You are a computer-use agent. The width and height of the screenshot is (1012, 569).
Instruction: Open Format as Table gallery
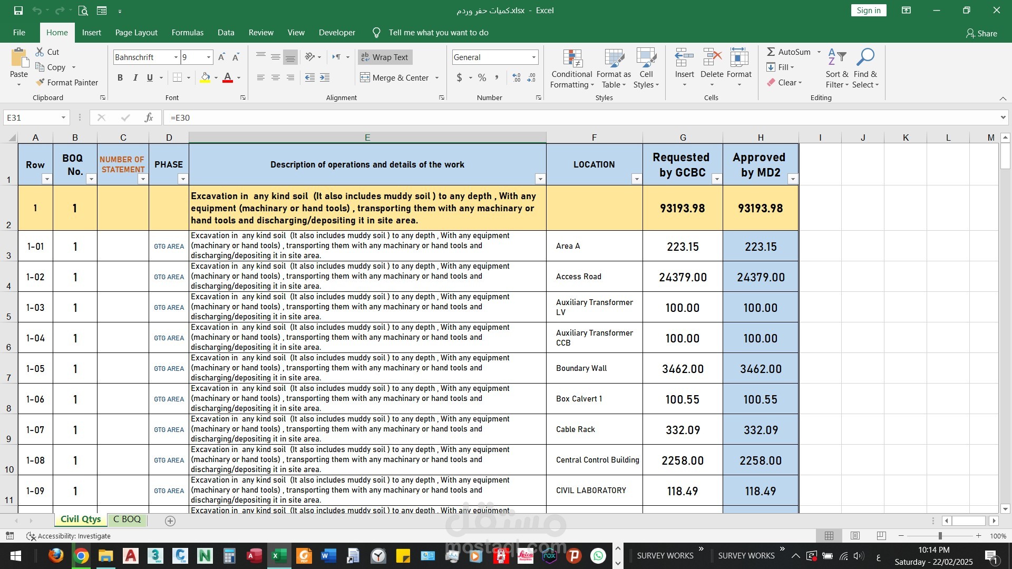tap(614, 68)
